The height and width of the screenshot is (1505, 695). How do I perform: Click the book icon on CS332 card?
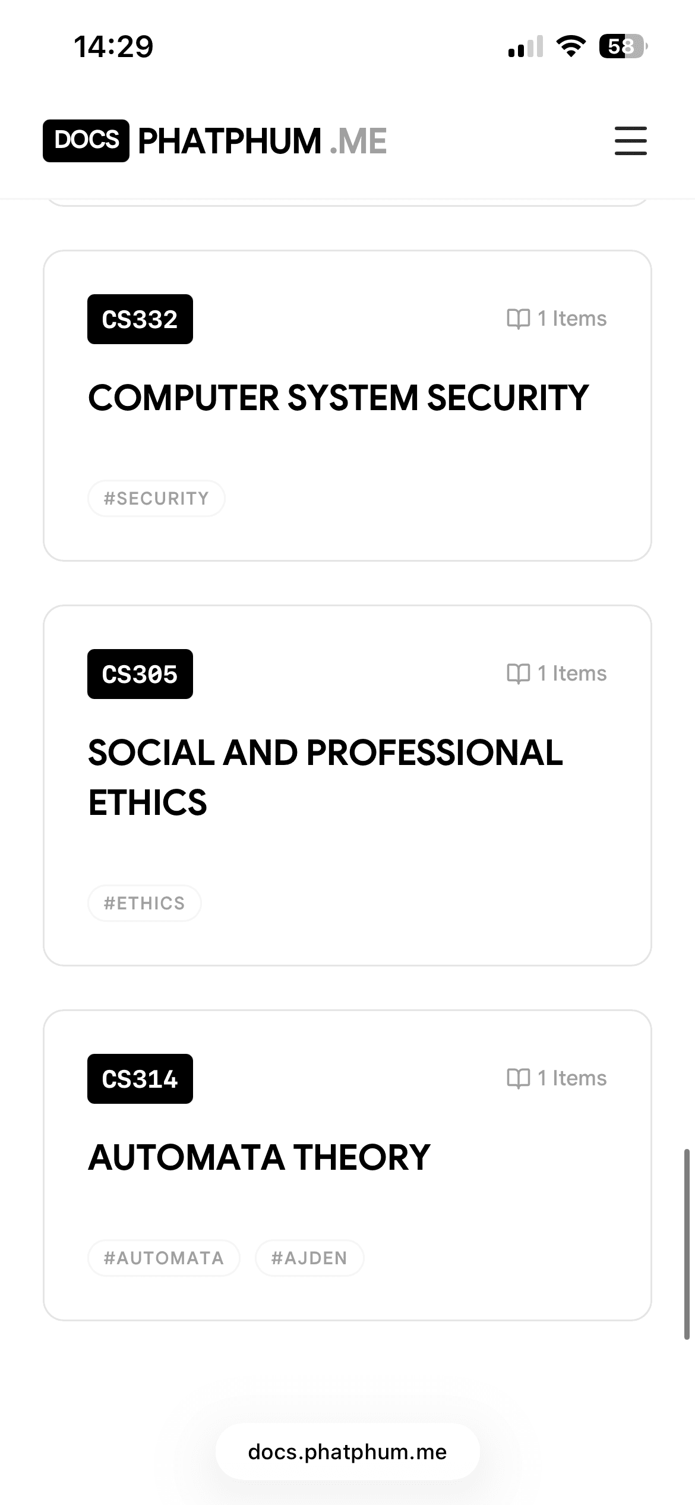click(x=518, y=319)
